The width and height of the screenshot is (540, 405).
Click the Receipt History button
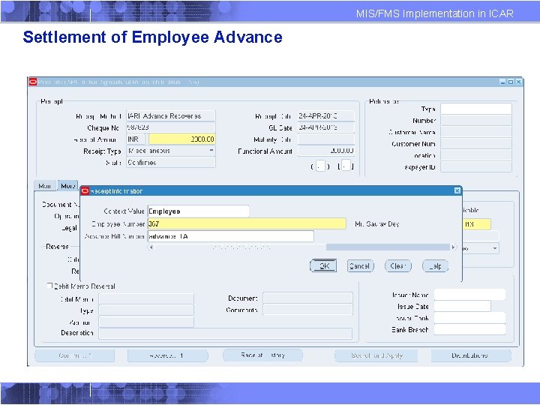click(262, 355)
